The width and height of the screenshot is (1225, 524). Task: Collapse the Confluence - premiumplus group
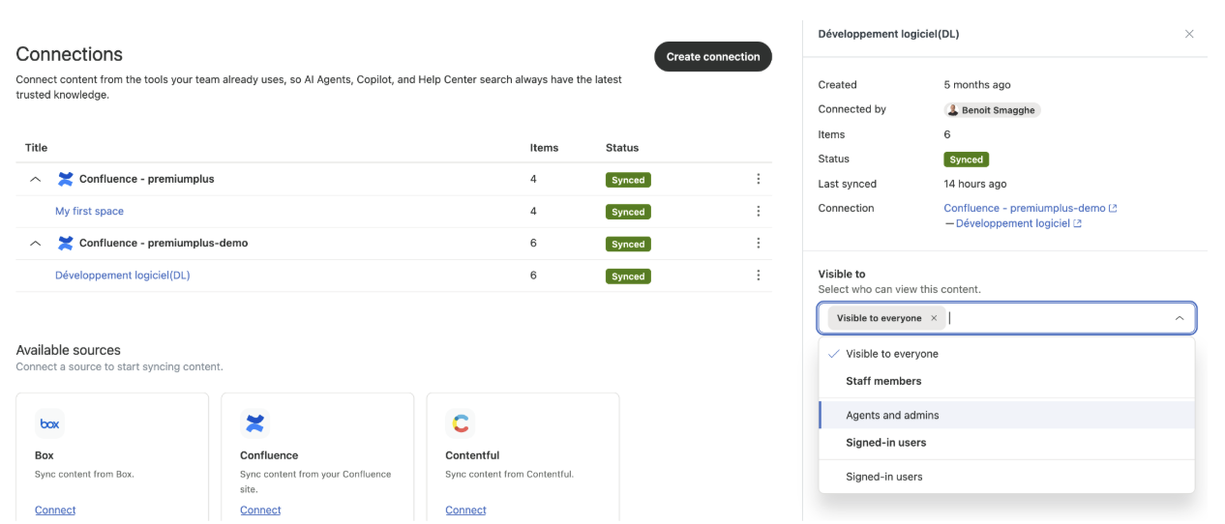tap(36, 179)
